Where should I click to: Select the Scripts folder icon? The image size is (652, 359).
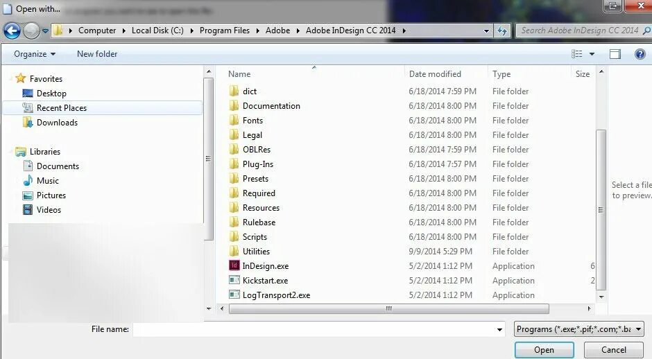click(x=234, y=236)
